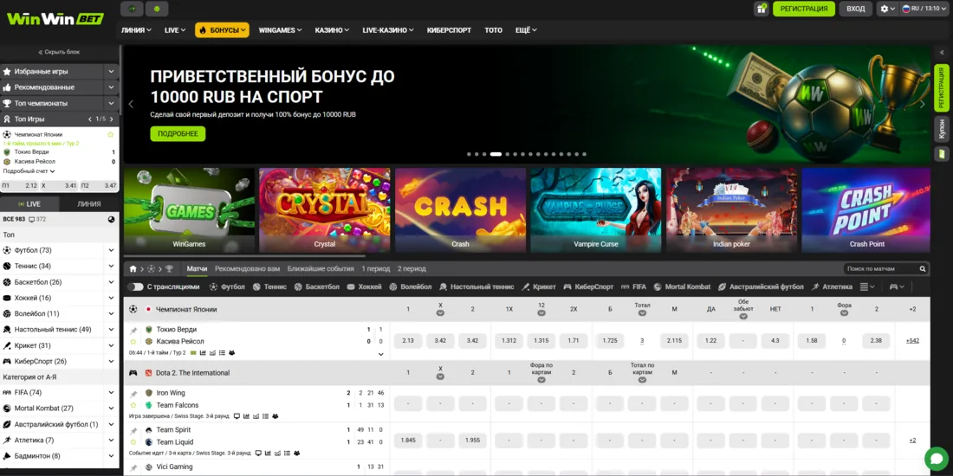
Task: Select odds 1.845 for Team Spirit
Action: point(408,441)
